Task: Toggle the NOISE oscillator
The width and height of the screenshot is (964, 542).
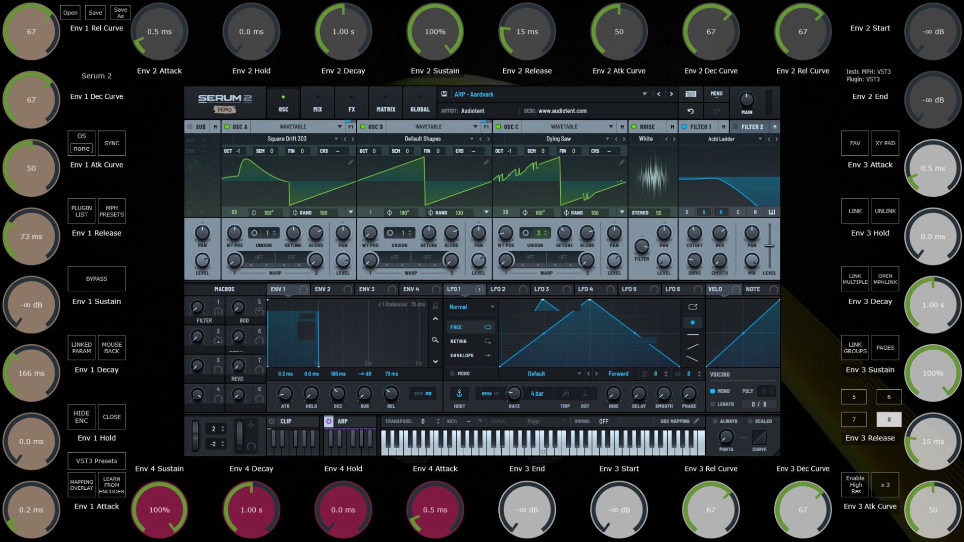Action: pyautogui.click(x=634, y=127)
